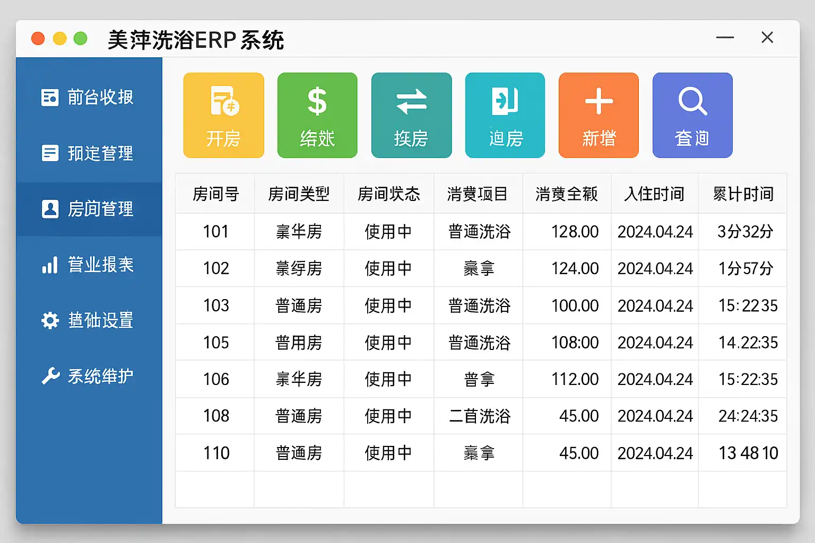Open the wrench system maintenance item
815x543 pixels.
tap(88, 376)
